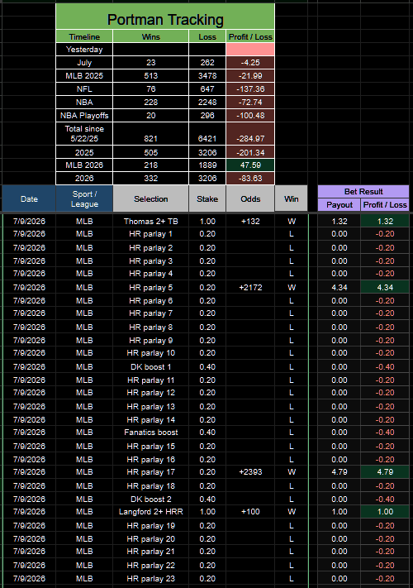This screenshot has width=413, height=588.
Task: Select Thomas 2+ TB profit 1.32
Action: 385,222
